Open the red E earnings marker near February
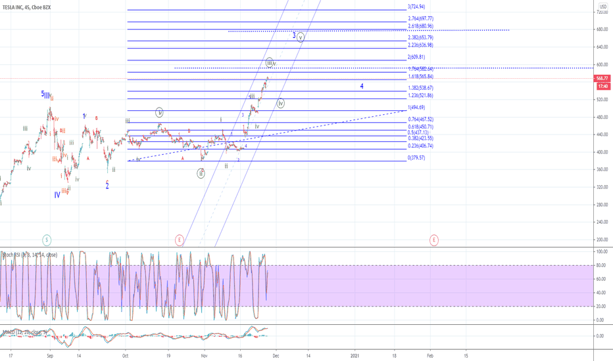The height and width of the screenshot is (361, 613). point(433,240)
